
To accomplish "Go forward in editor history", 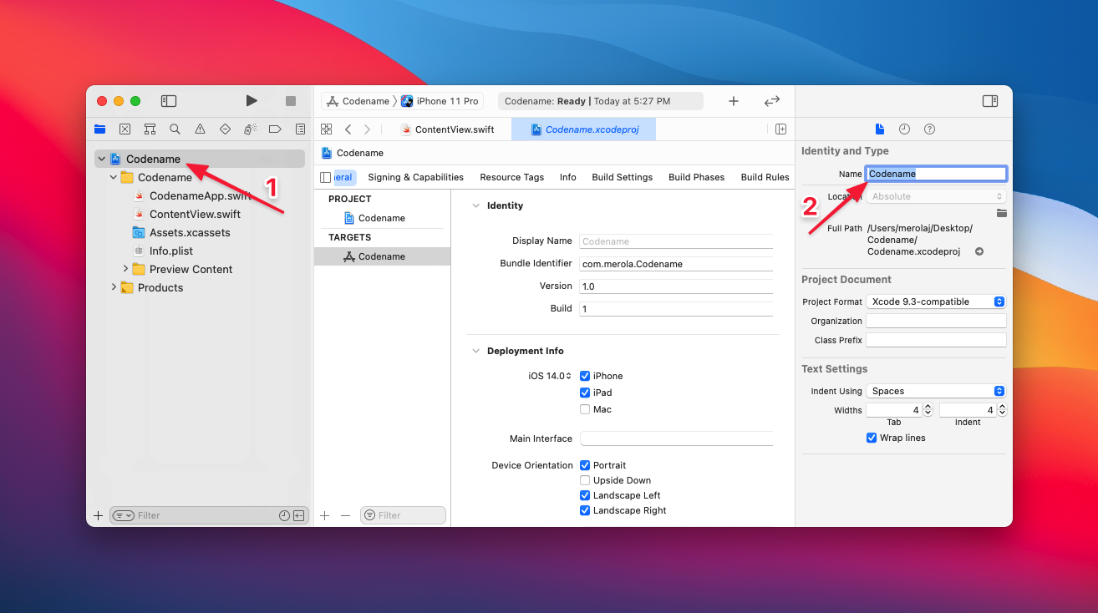I will tap(367, 129).
